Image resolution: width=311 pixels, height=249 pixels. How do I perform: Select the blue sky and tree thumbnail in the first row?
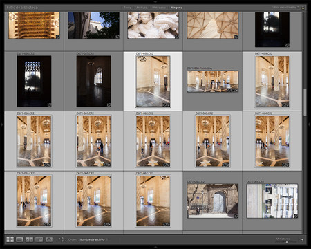coord(93,25)
